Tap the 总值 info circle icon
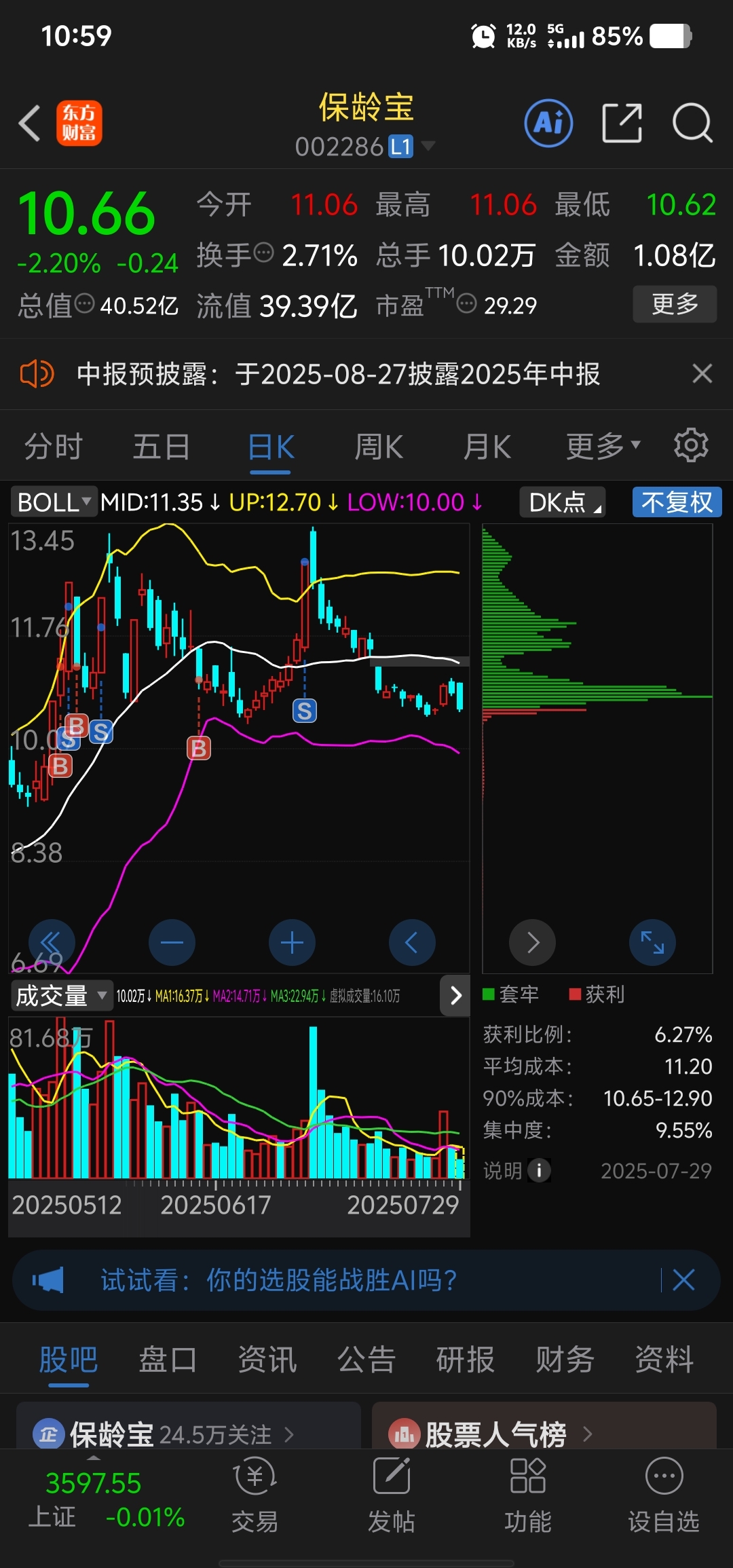 (84, 303)
